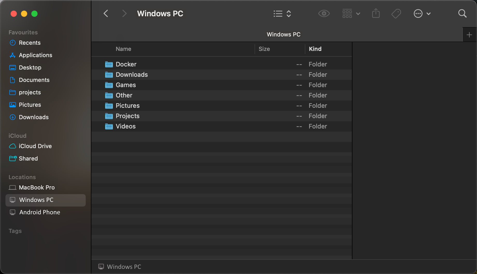Select Windows PC under Locations
Viewport: 477px width, 274px height.
(46, 200)
